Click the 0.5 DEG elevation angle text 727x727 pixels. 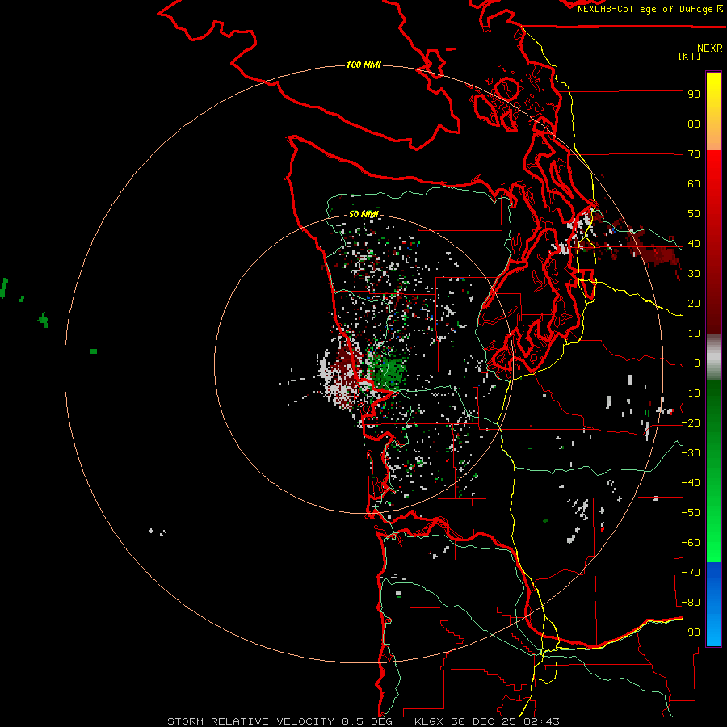point(368,721)
